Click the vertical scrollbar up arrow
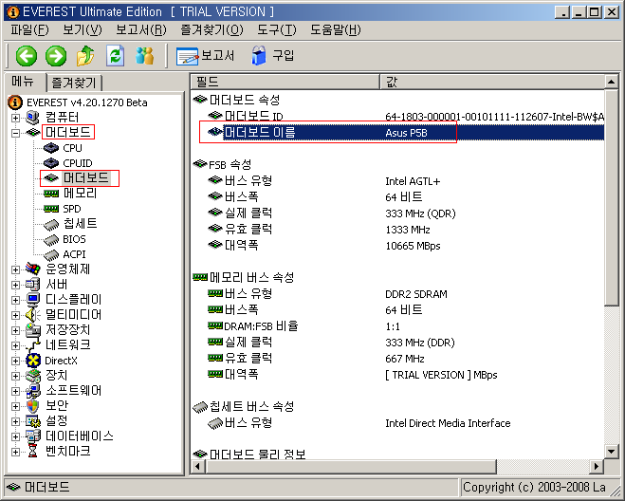This screenshot has width=625, height=501. [x=611, y=82]
